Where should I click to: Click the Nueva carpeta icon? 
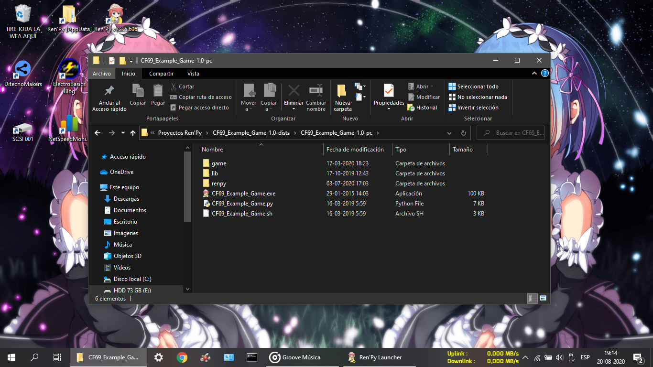pos(342,91)
